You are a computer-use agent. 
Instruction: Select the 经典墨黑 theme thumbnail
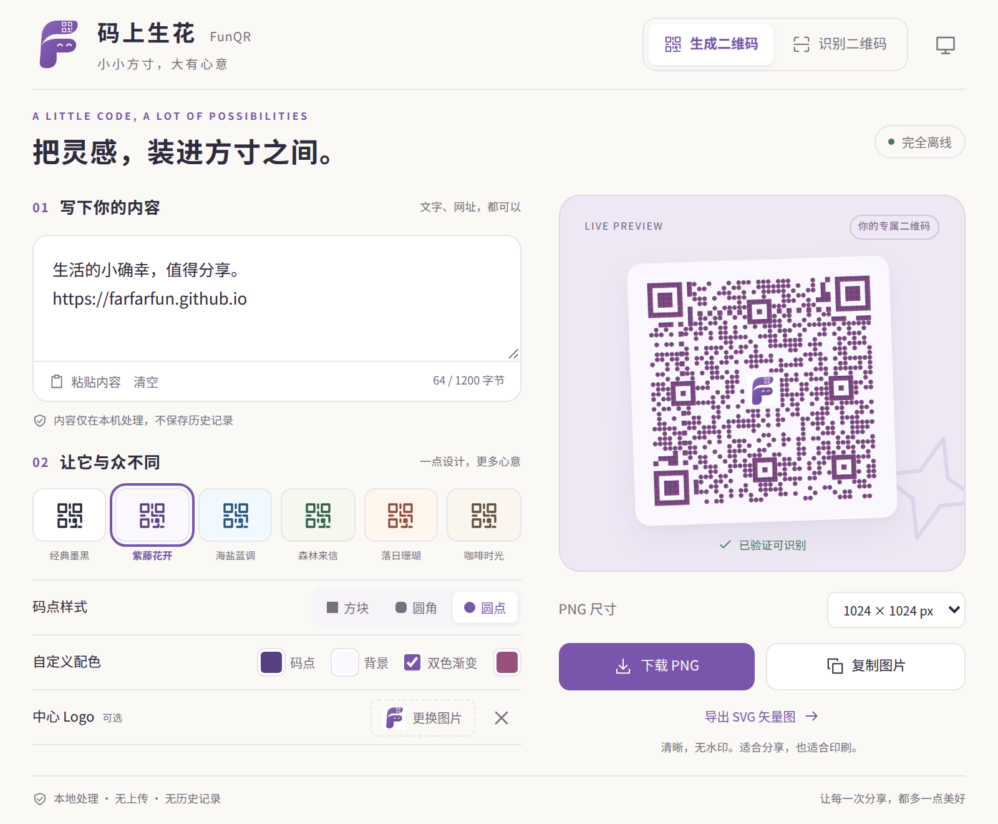[x=69, y=515]
